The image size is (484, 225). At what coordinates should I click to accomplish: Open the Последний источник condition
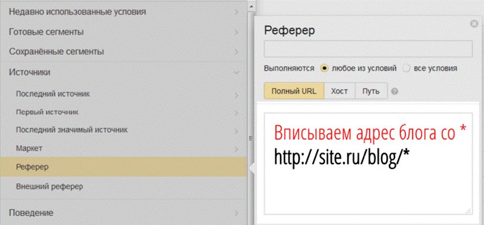click(x=123, y=94)
